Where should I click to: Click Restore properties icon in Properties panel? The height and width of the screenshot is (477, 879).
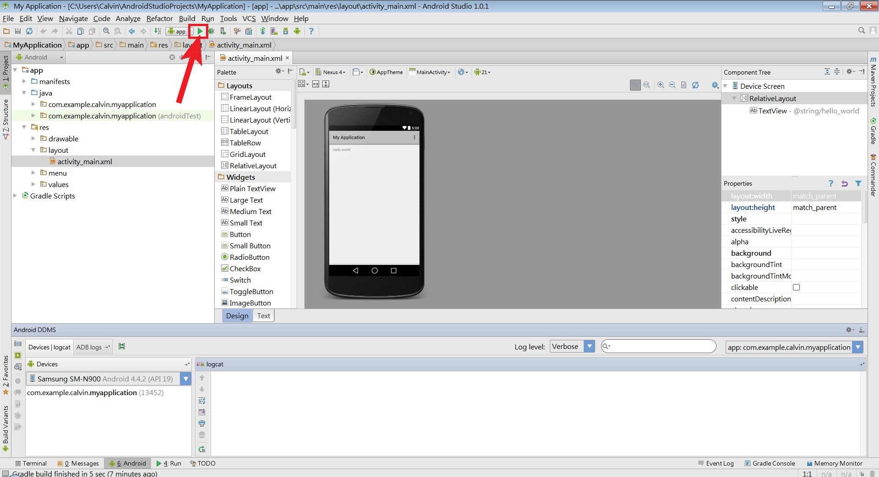point(845,183)
